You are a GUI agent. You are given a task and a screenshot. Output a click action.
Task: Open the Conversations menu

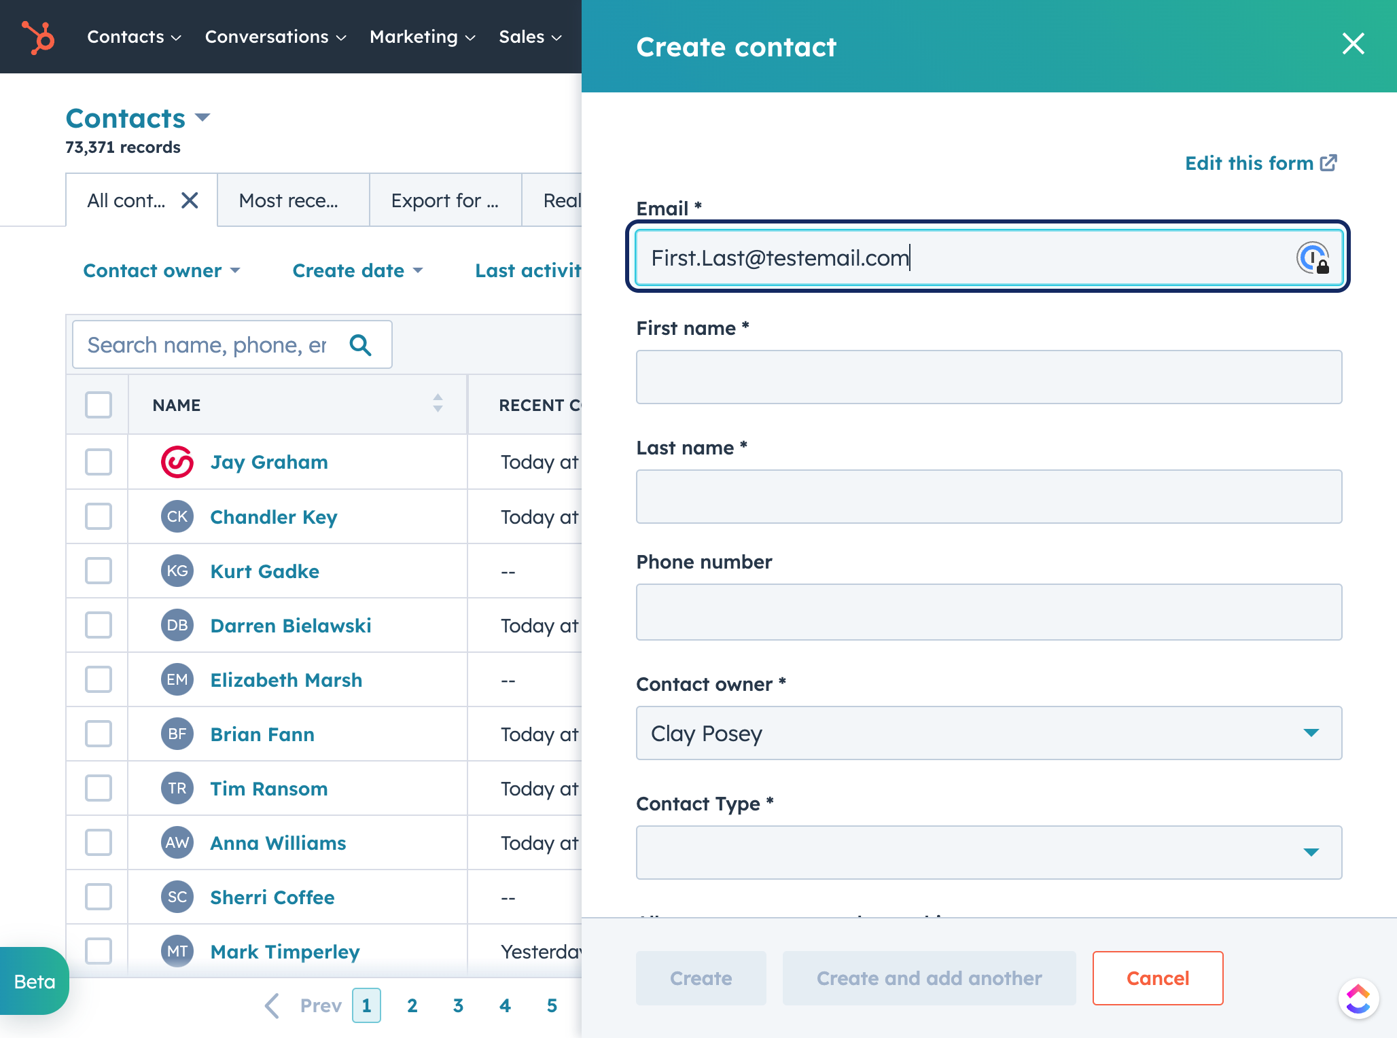point(276,37)
